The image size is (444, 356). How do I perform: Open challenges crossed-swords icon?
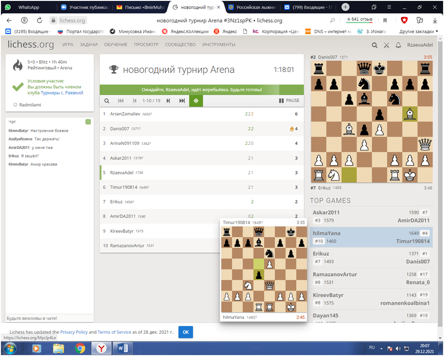pyautogui.click(x=386, y=45)
